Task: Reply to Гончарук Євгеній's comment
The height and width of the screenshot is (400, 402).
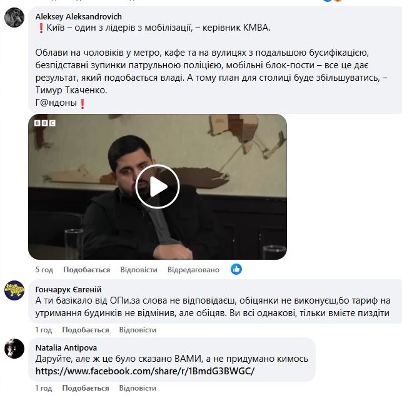Action: (x=138, y=330)
